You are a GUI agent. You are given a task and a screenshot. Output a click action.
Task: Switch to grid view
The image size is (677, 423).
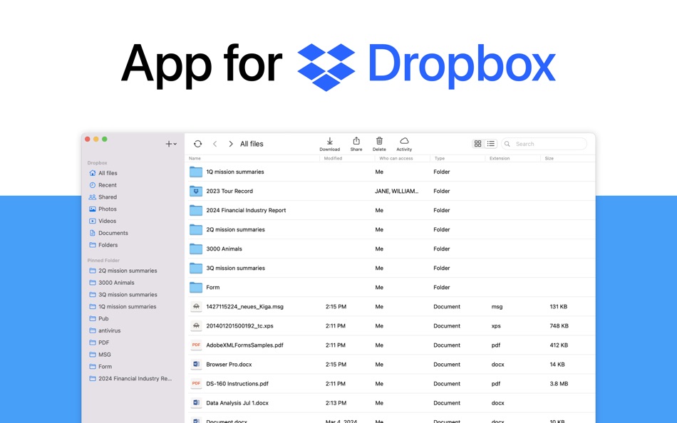[x=477, y=144]
